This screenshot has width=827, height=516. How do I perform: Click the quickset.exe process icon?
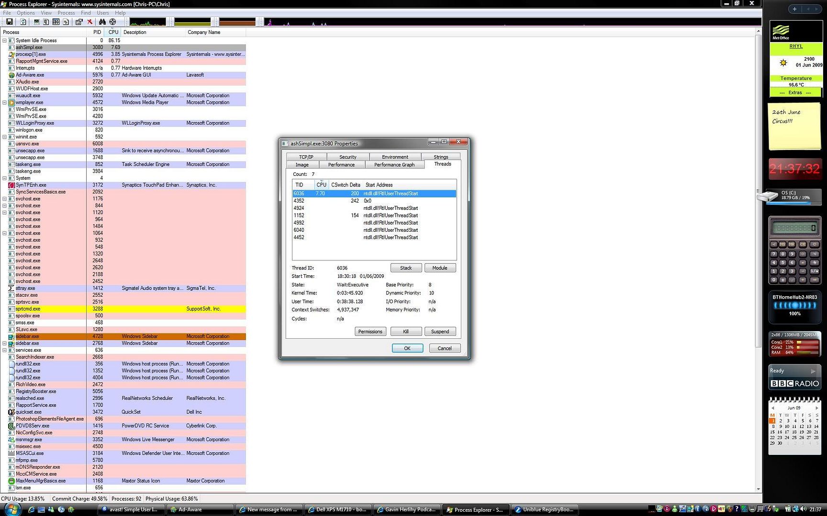tap(11, 412)
